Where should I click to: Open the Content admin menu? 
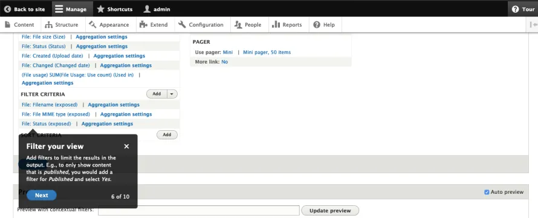(20, 25)
